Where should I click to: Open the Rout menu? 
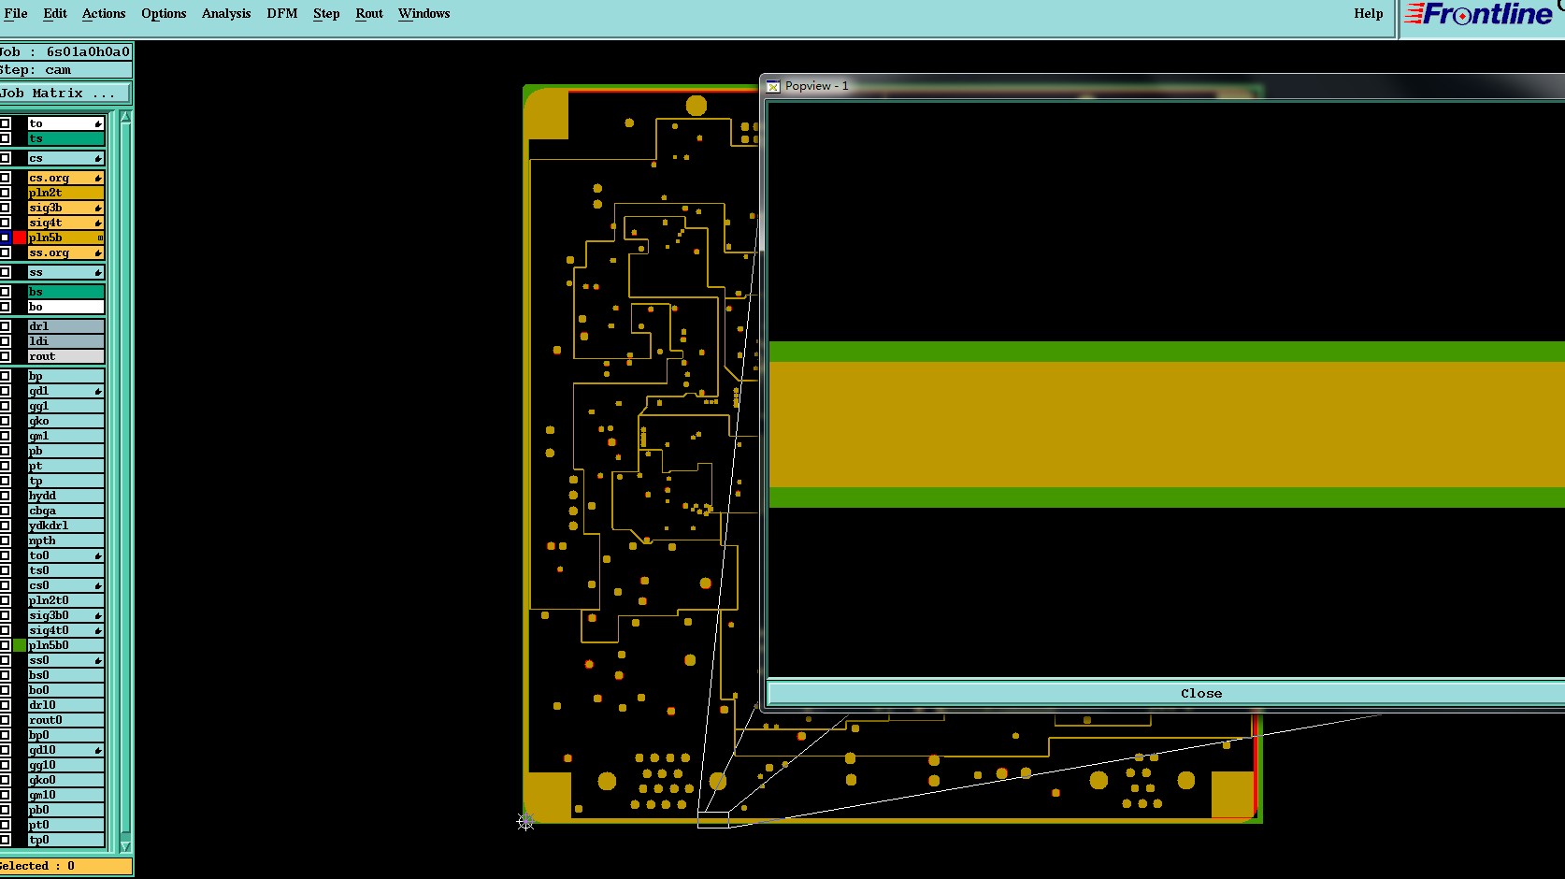tap(369, 13)
